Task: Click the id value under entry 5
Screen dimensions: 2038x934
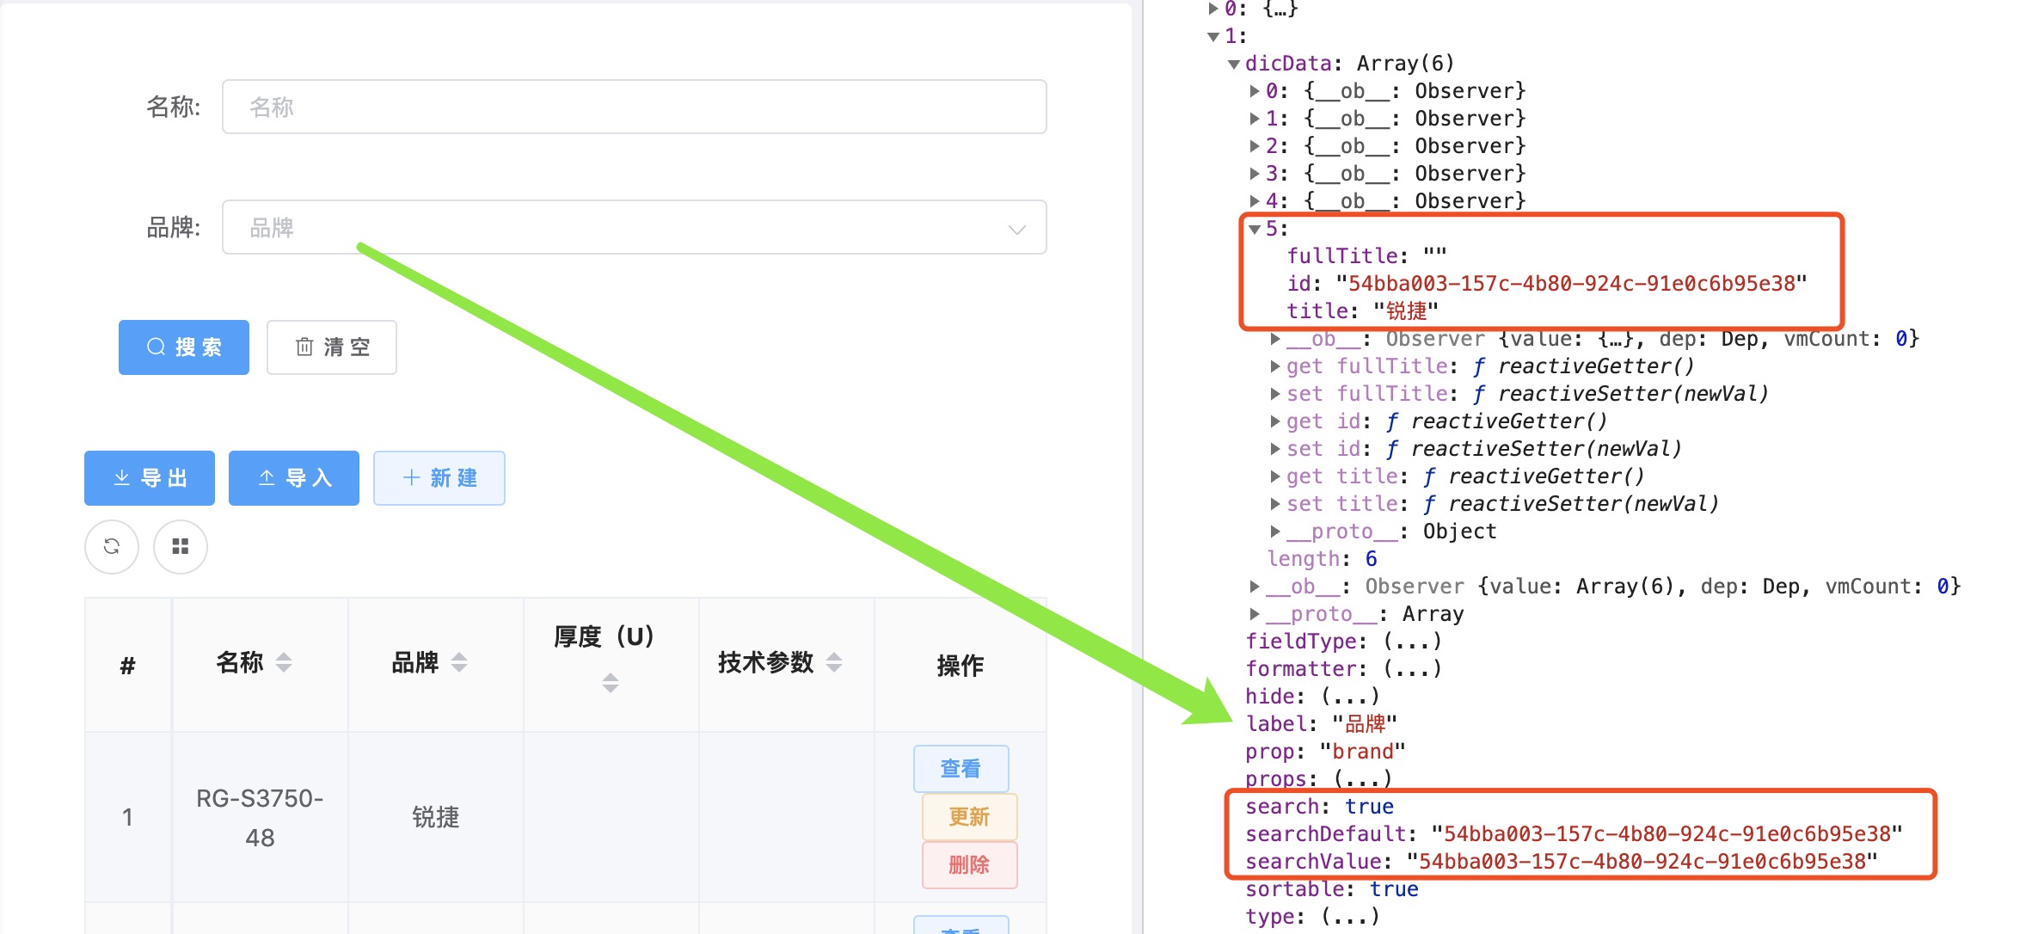Action: tap(1572, 284)
